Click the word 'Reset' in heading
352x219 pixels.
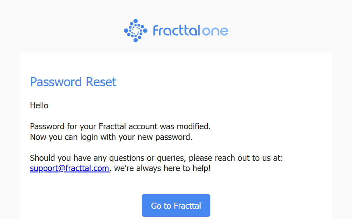click(101, 82)
